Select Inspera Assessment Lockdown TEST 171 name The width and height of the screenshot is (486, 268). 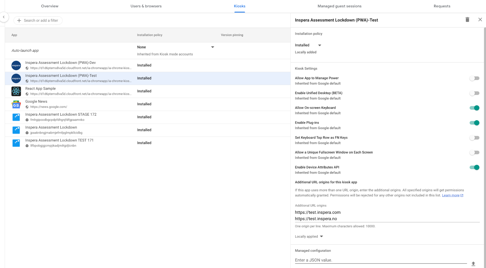pos(59,140)
